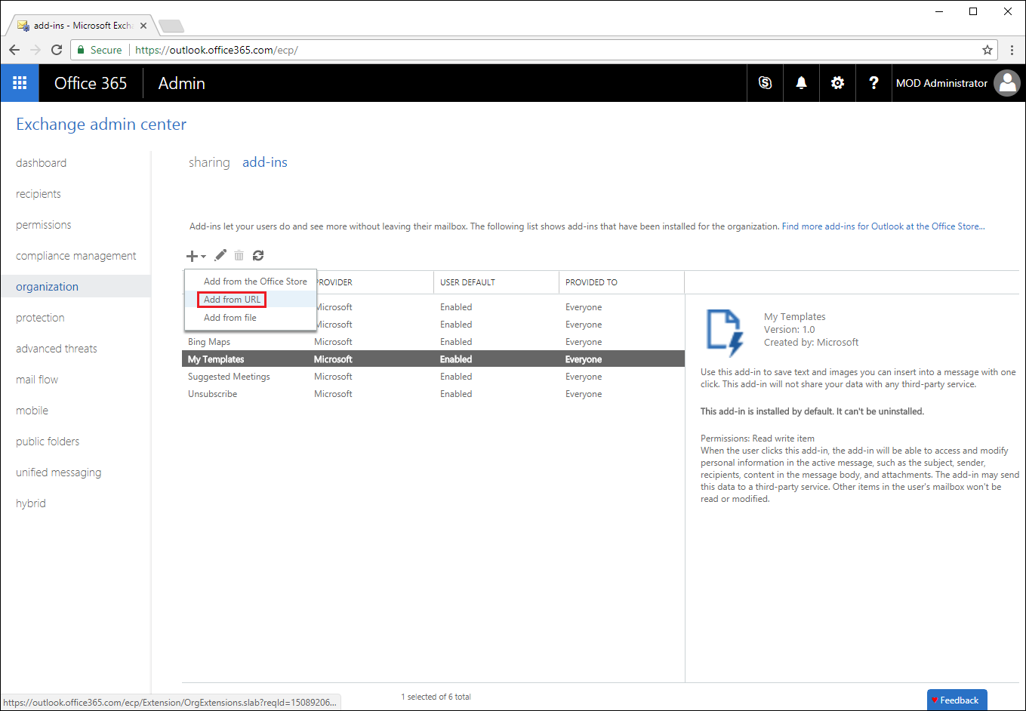1026x711 pixels.
Task: Open the Office 365 app launcher grid
Action: pos(20,83)
